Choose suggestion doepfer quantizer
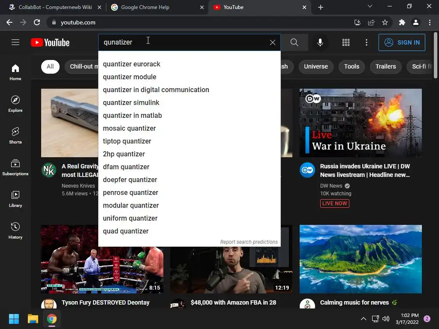The image size is (439, 329). tap(189, 180)
